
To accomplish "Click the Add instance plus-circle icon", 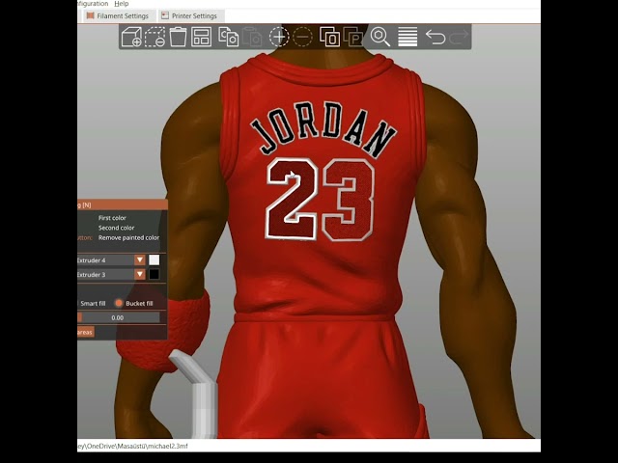I will click(279, 37).
